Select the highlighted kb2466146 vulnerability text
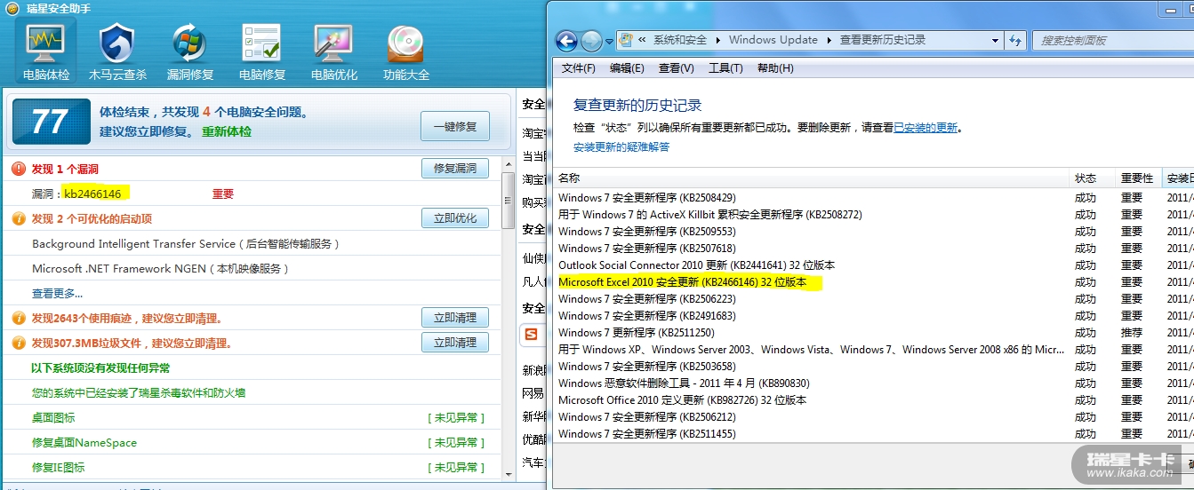Screen dimensions: 1194x490 (x=92, y=194)
